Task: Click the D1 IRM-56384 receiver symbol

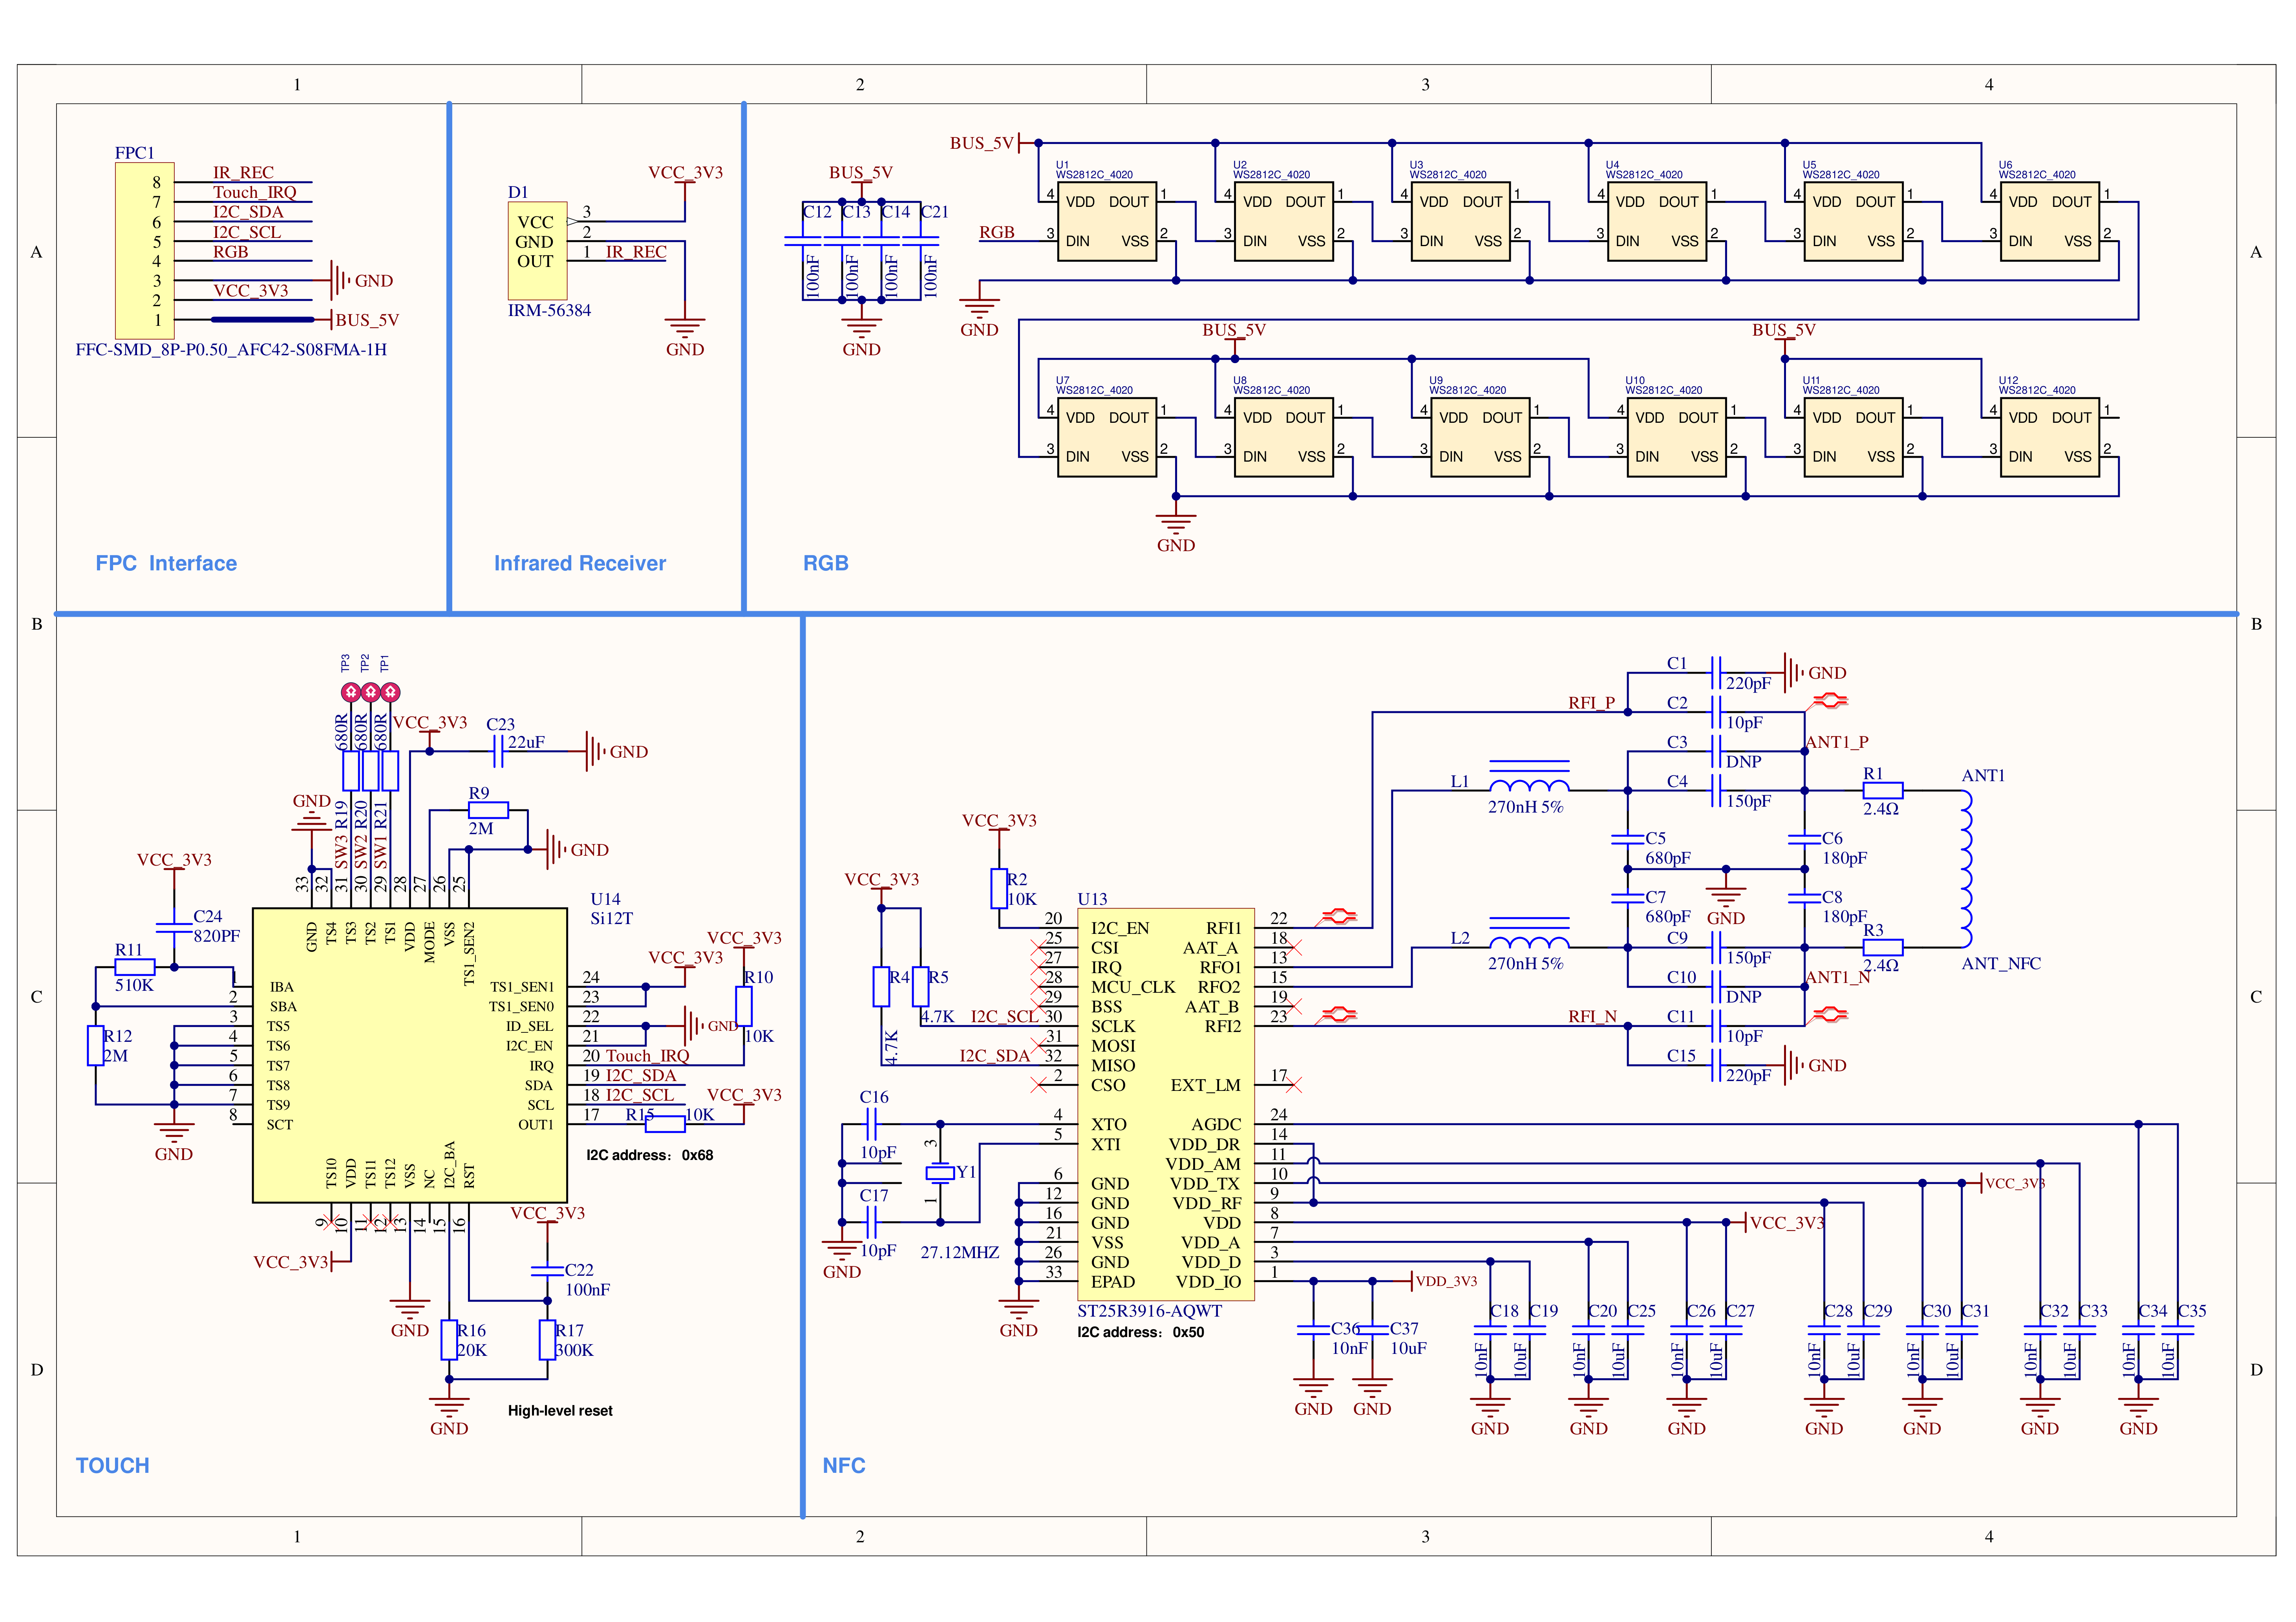Action: (537, 250)
